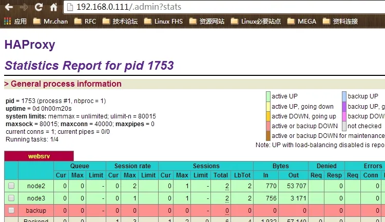Viewport: 385px width, 222px height.
Task: Click the Statistics Report for pid 1753 heading
Action: click(89, 66)
